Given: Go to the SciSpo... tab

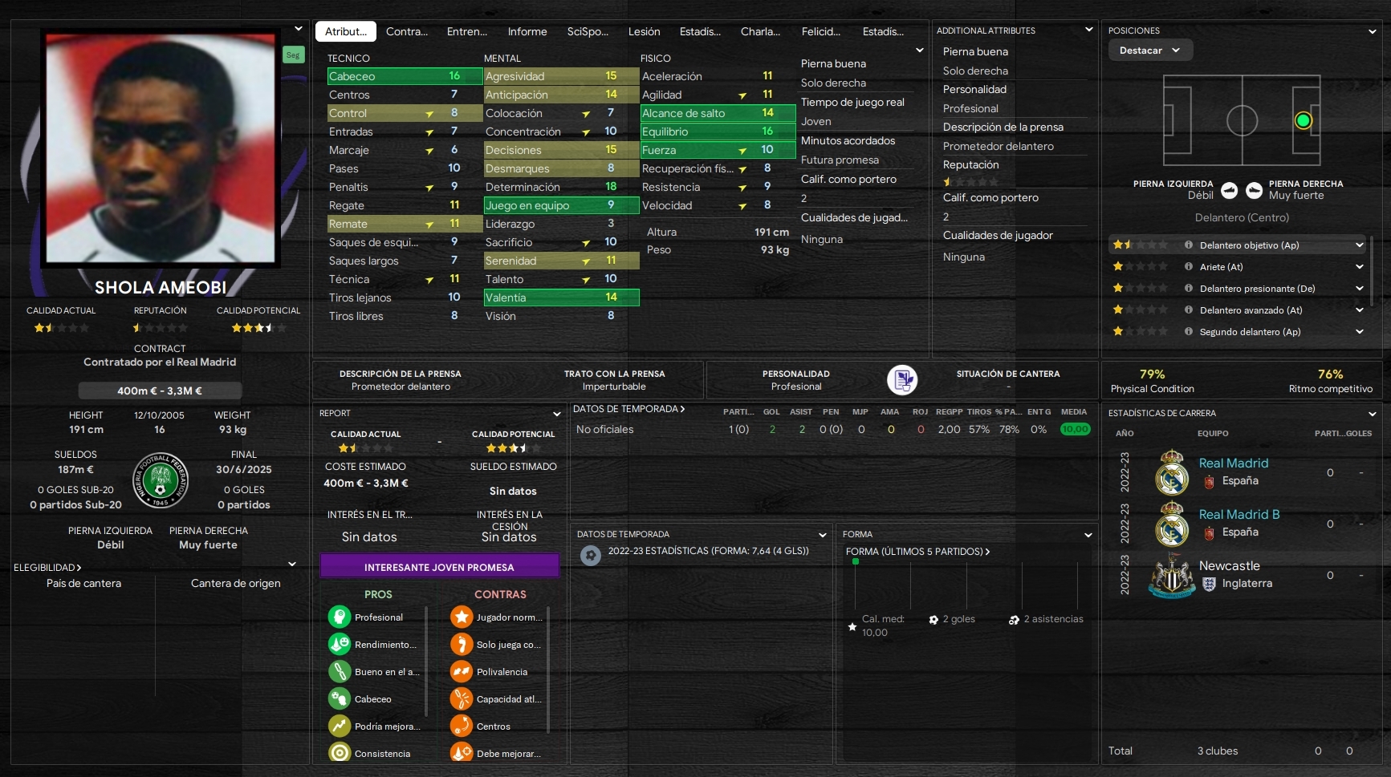Looking at the screenshot, I should click(x=588, y=31).
